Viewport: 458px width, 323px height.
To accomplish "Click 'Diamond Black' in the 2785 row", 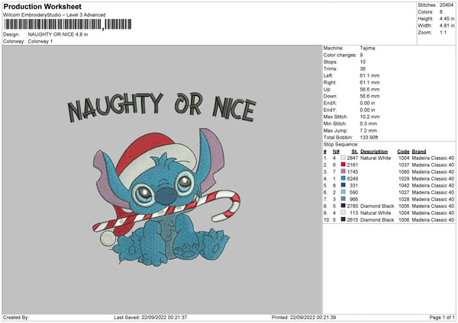I will tap(377, 206).
